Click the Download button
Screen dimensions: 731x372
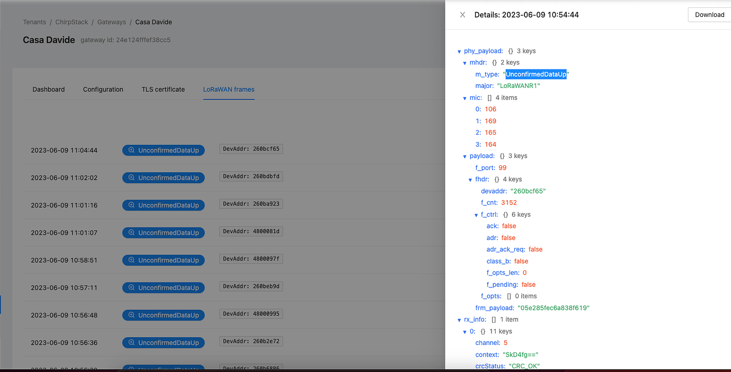709,15
